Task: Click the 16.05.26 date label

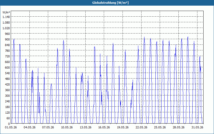Action: point(104,128)
